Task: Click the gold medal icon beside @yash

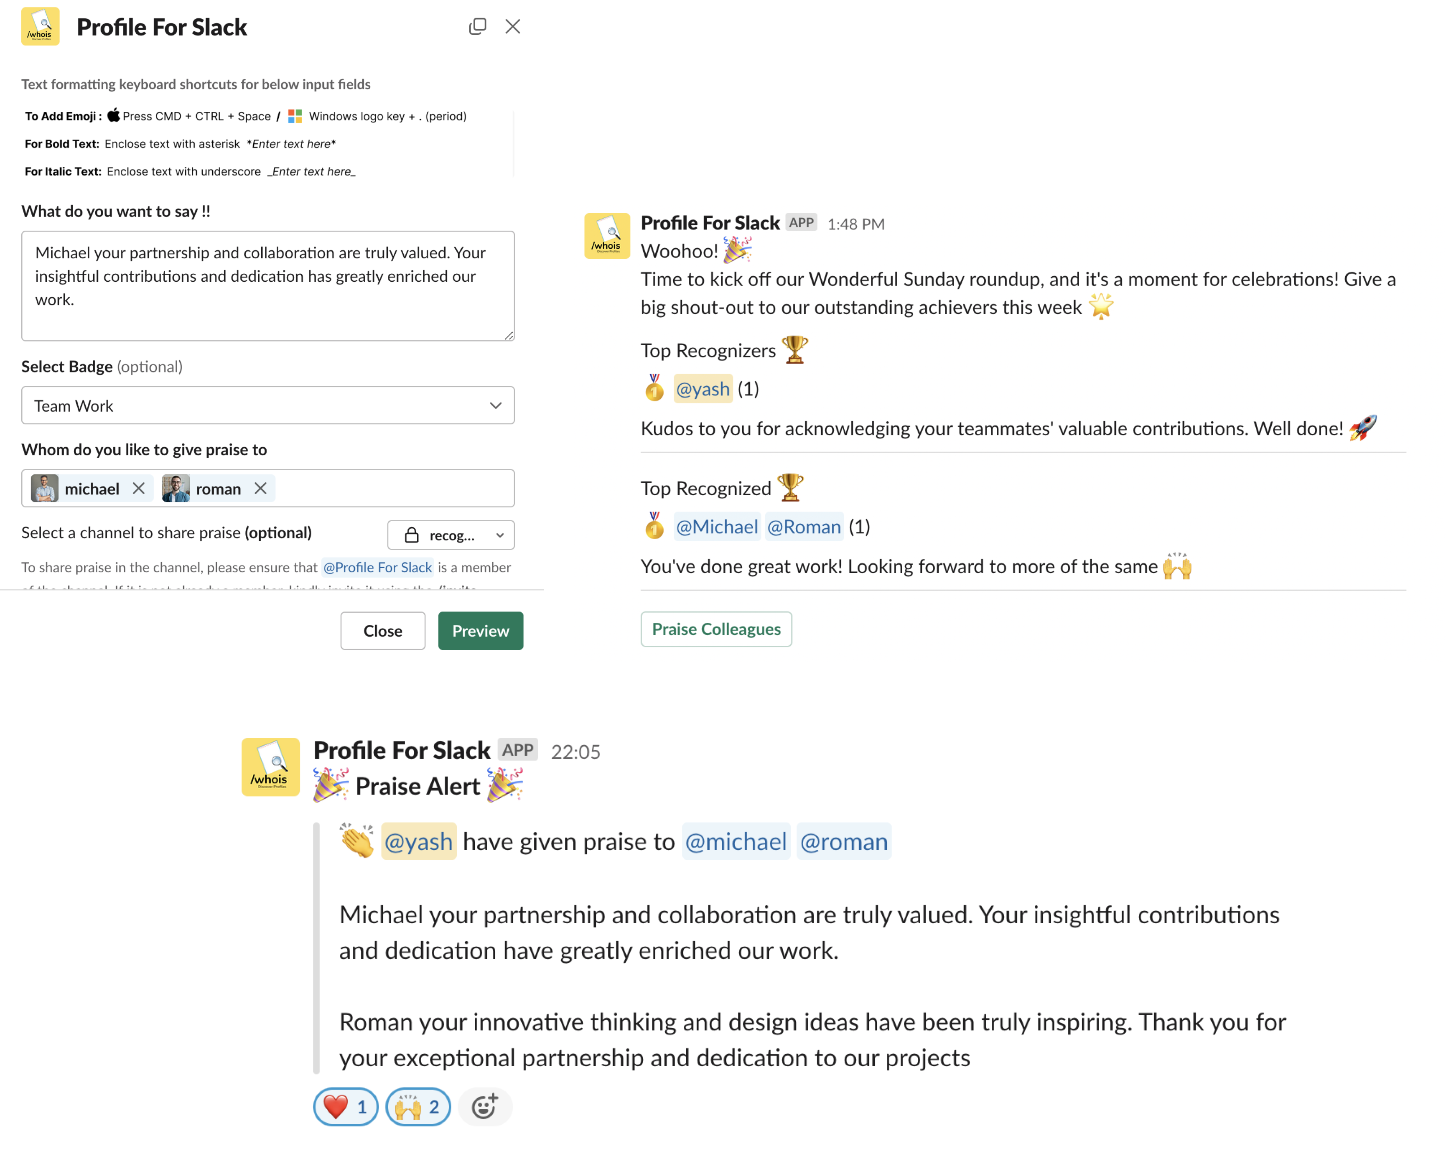Action: point(654,388)
